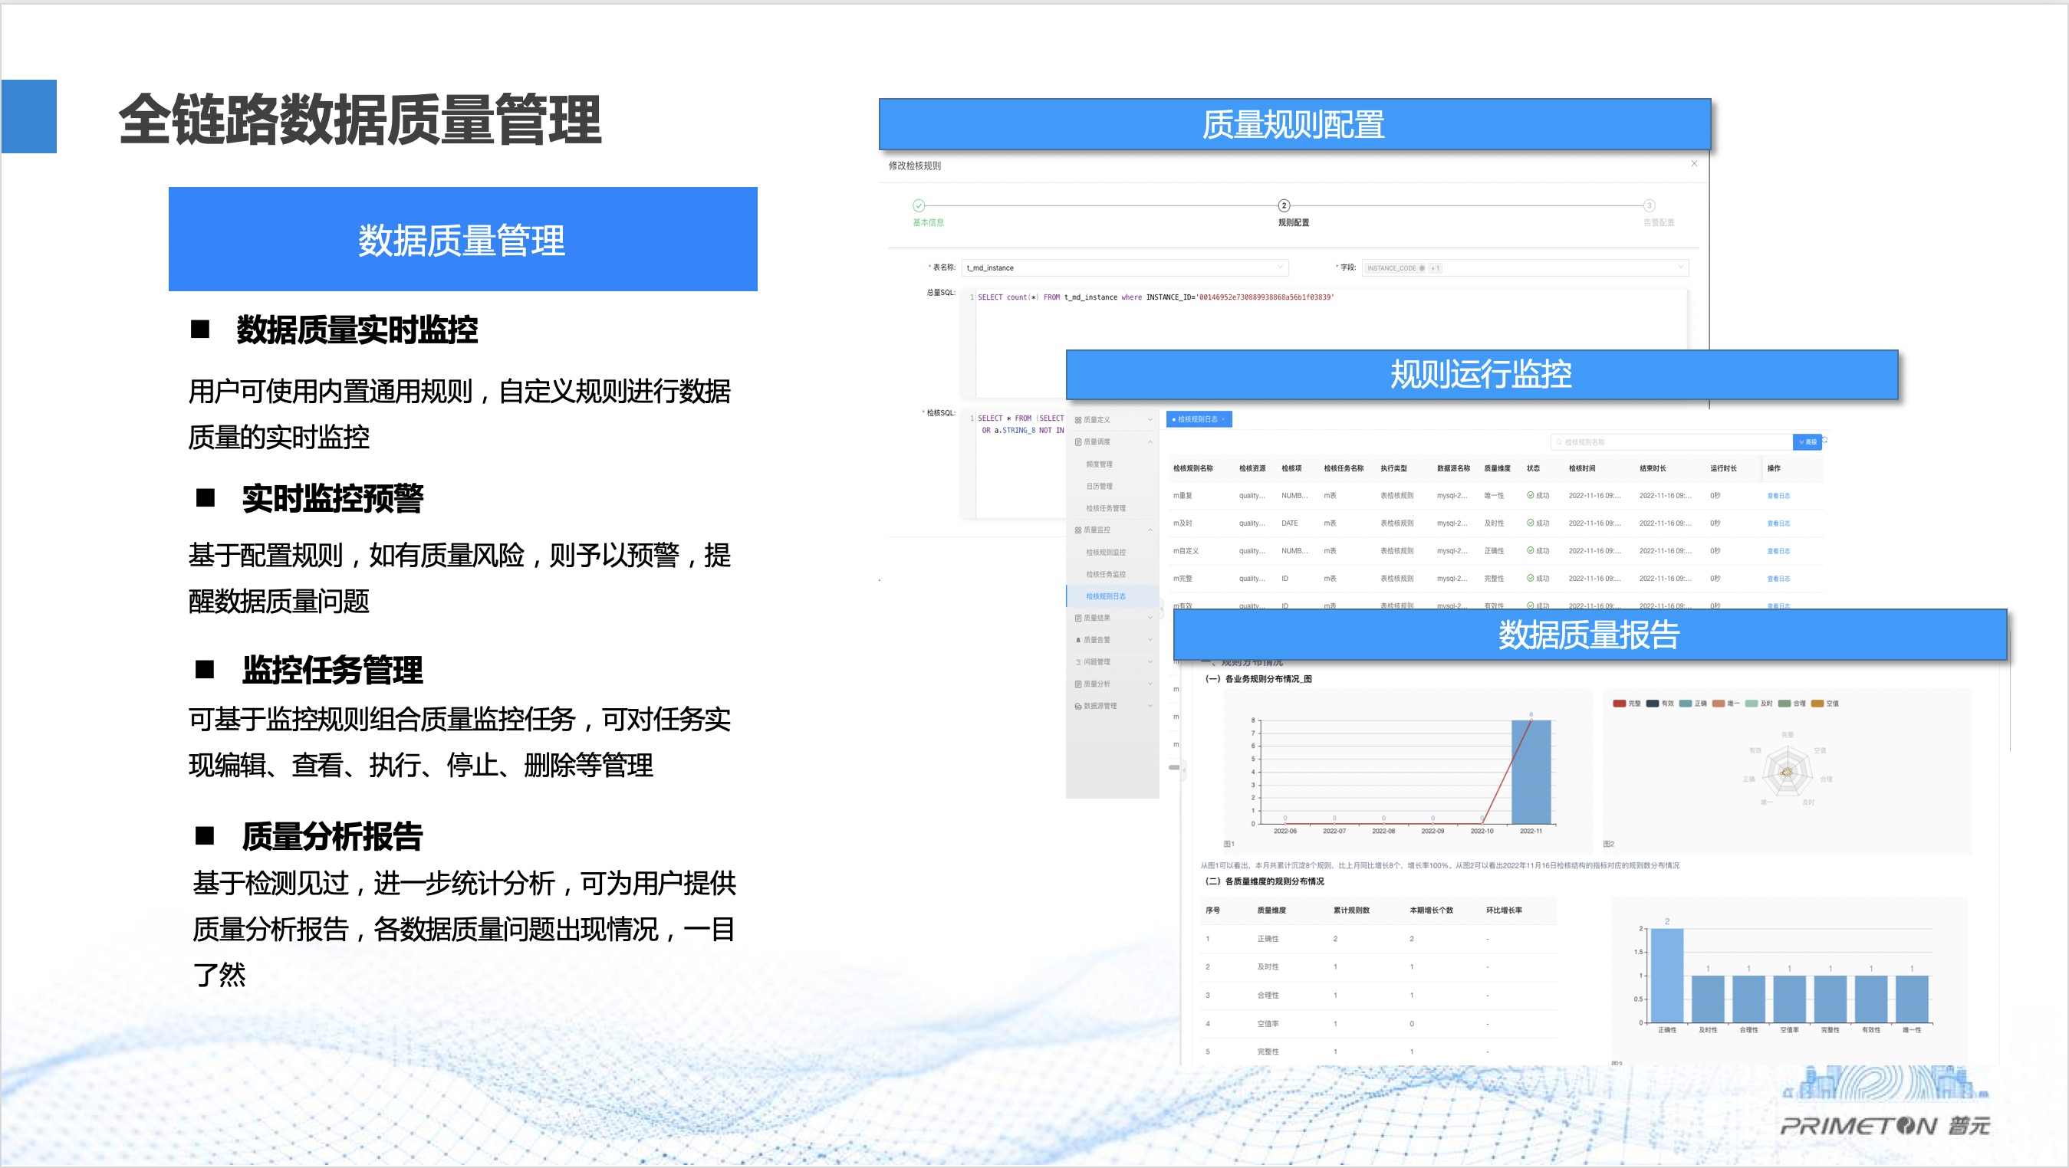
Task: Click 查看日志 link for the m重复 row
Action: click(x=1778, y=495)
